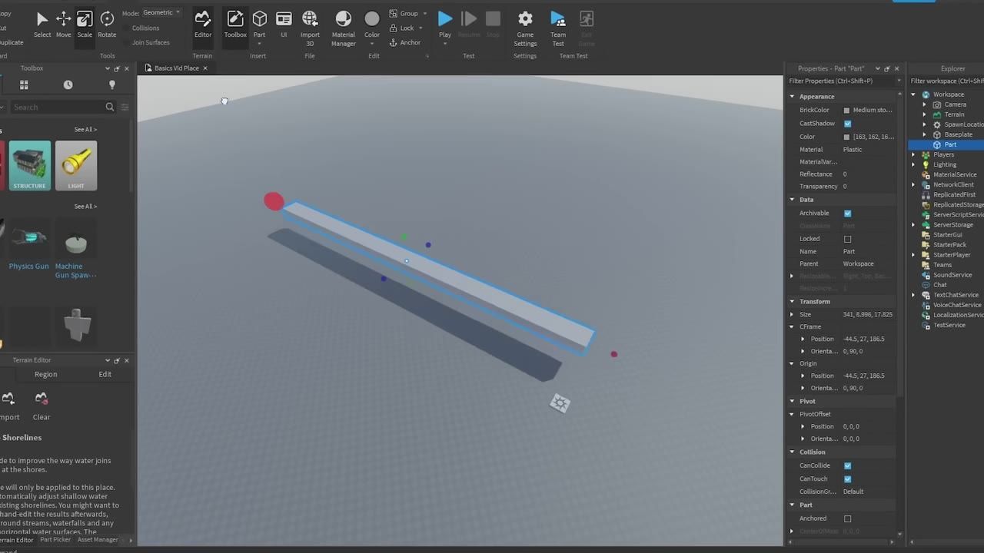The width and height of the screenshot is (984, 553).
Task: Check the Anchored property checkbox
Action: [847, 518]
